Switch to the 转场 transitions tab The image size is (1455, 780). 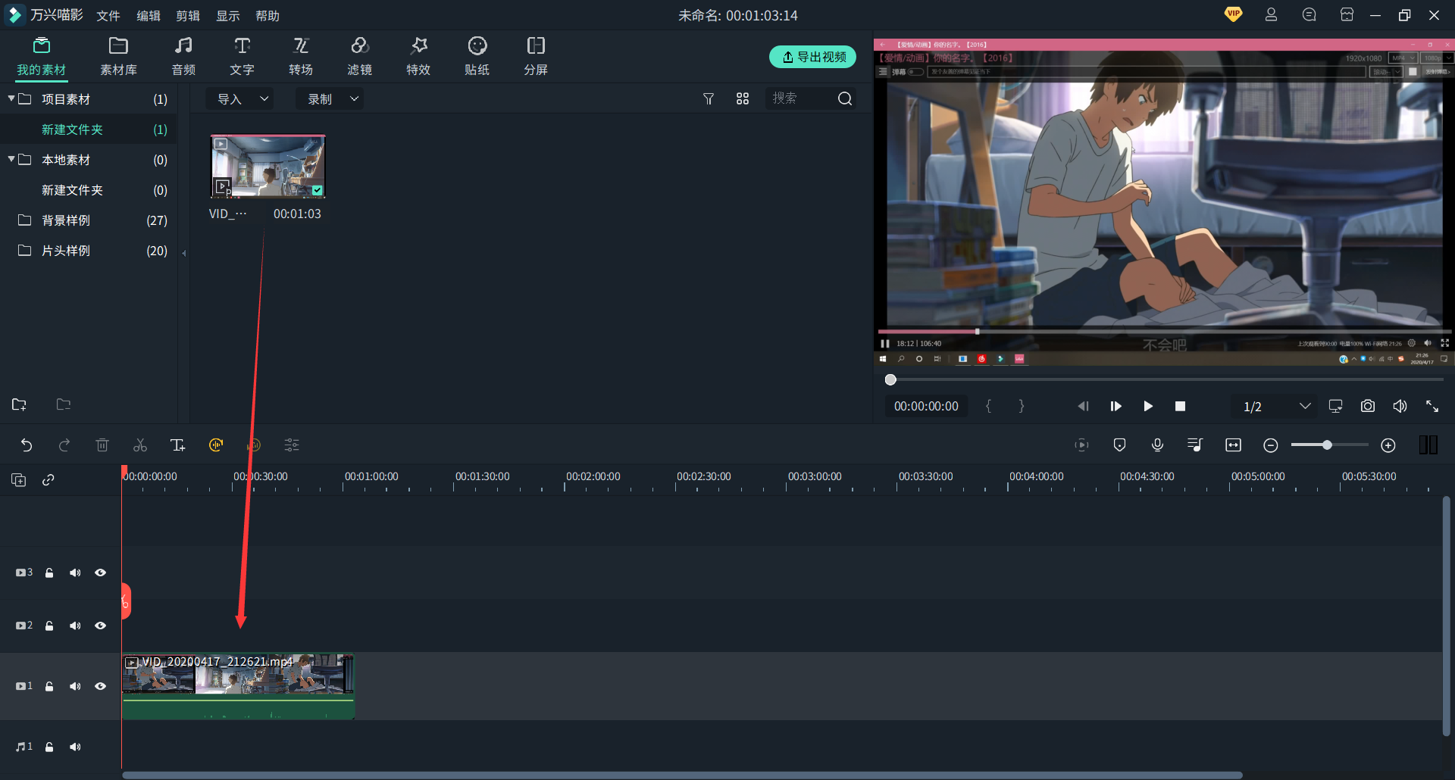[x=301, y=57]
